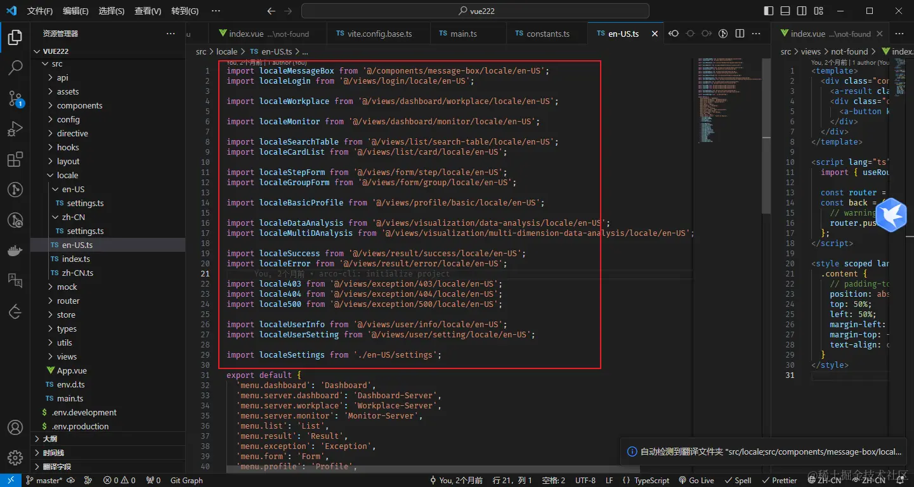
Task: Click the floating blue bird icon
Action: click(892, 215)
